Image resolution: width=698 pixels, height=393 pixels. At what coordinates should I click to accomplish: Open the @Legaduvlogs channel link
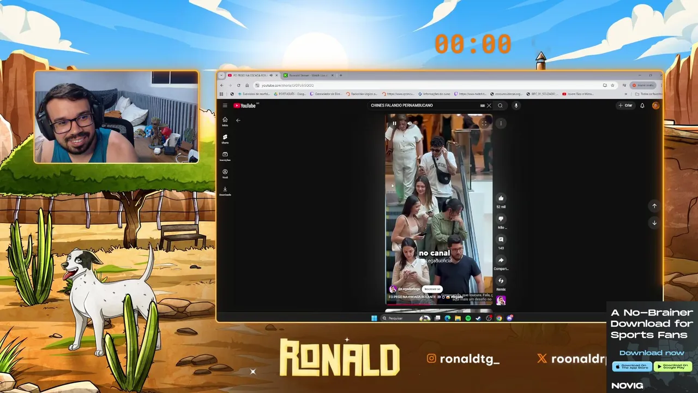pos(409,289)
